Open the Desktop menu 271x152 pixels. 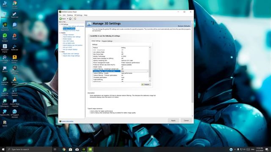coord(70,15)
